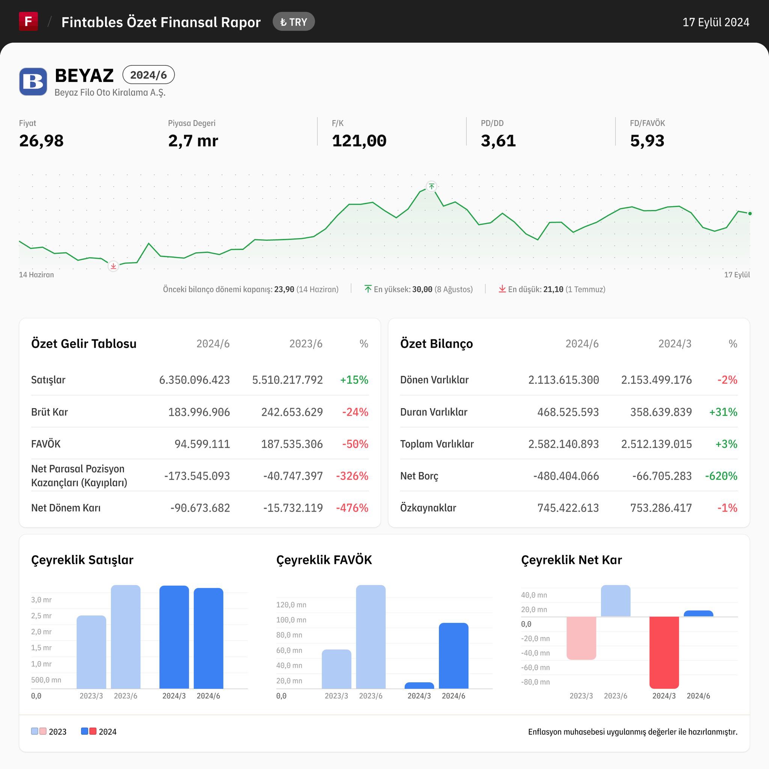Select the TRY currency badge
This screenshot has height=769, width=769.
pyautogui.click(x=294, y=22)
